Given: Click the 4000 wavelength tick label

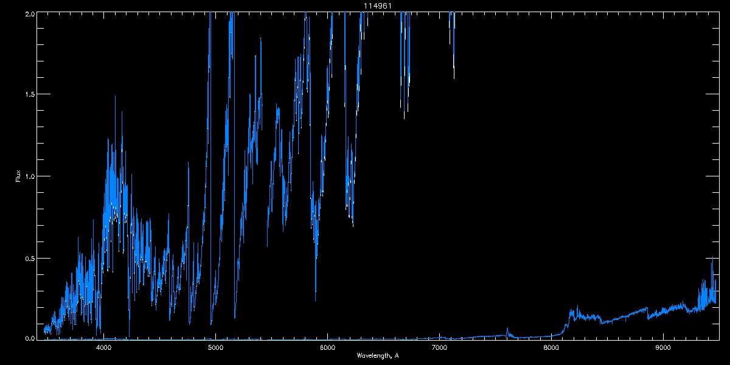Looking at the screenshot, I should coord(104,347).
